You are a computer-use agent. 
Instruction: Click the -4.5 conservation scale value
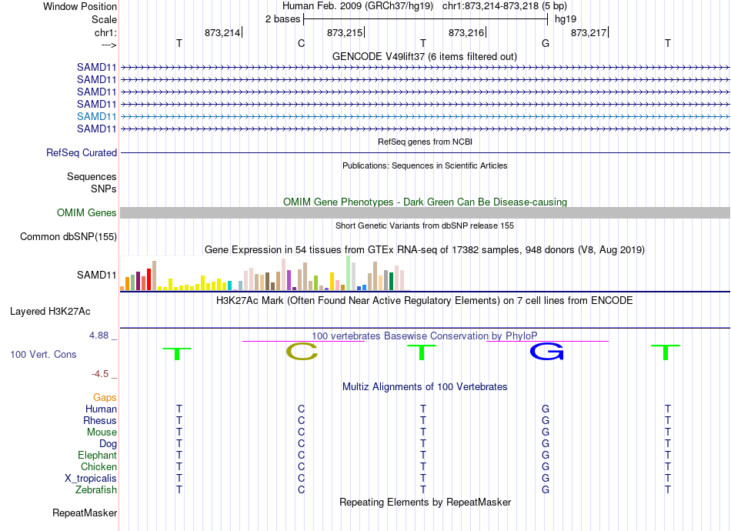point(100,374)
